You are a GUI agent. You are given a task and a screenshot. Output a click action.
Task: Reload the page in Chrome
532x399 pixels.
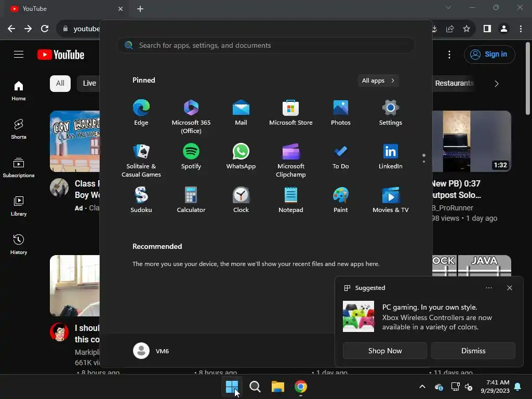(45, 29)
